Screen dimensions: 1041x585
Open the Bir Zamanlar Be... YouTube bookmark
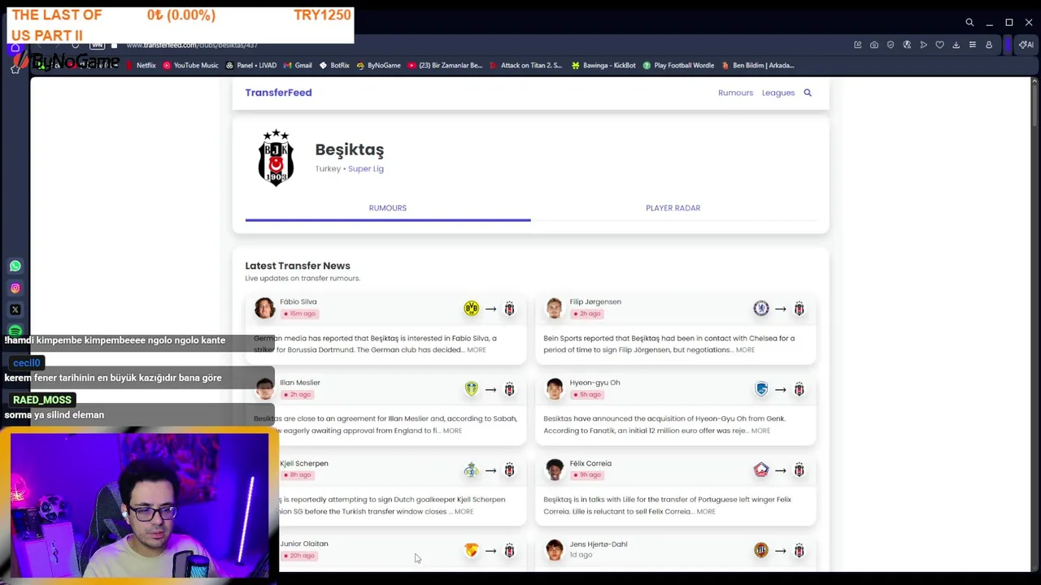pyautogui.click(x=445, y=66)
